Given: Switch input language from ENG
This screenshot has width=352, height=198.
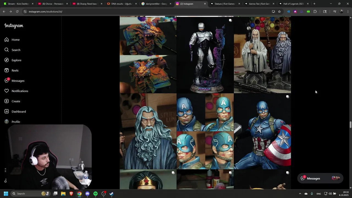Looking at the screenshot, I should [319, 194].
